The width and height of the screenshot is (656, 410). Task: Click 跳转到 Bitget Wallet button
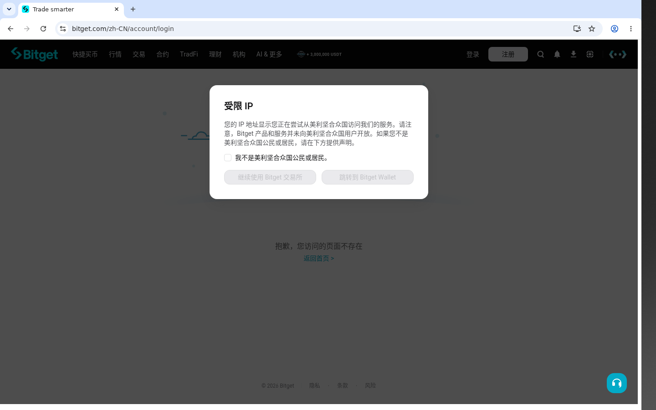[x=368, y=177]
